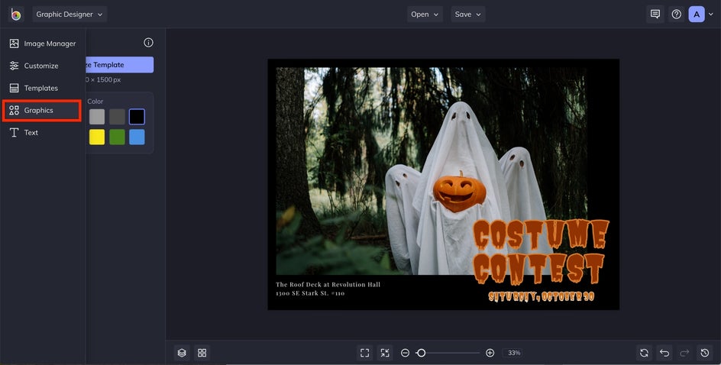Click the info icon in side panel

pyautogui.click(x=148, y=43)
